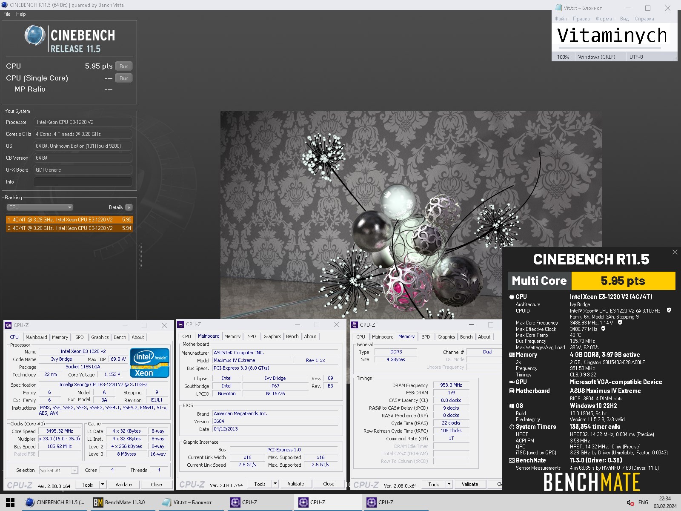Click the GPU section icon in BenchMate
681x511 pixels.
pyautogui.click(x=512, y=382)
